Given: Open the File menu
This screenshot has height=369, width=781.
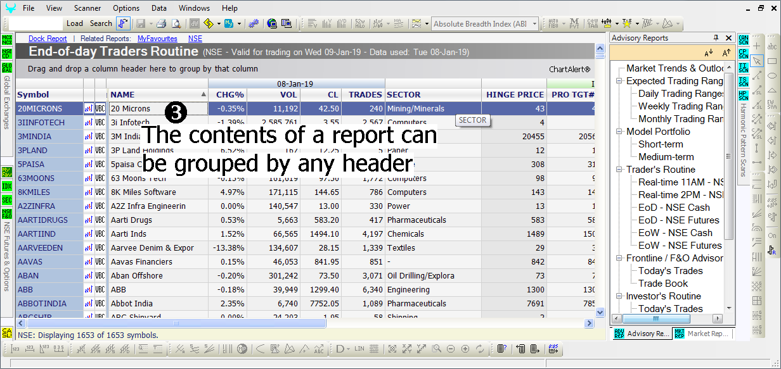Looking at the screenshot, I should [x=29, y=8].
